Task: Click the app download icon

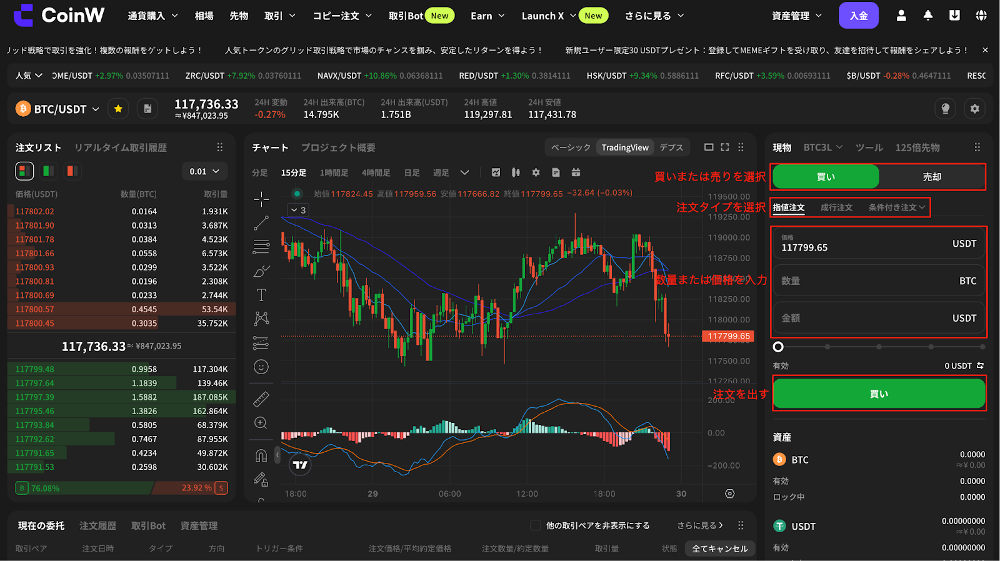Action: coord(954,16)
